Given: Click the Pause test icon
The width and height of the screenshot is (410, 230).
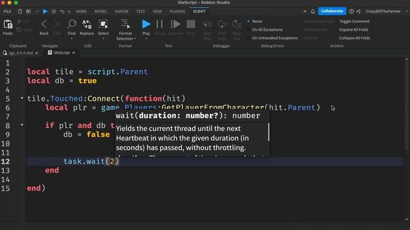Looking at the screenshot, I should (160, 24).
